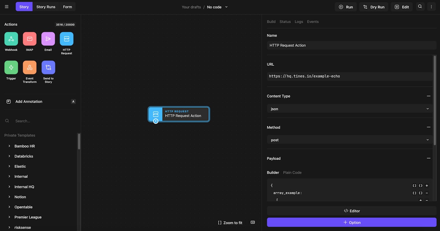Click the purple Option button
This screenshot has height=231, width=440.
(x=351, y=223)
